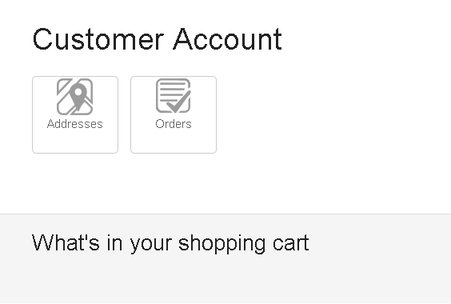Click the empty space under the Orders label

pyautogui.click(x=174, y=141)
